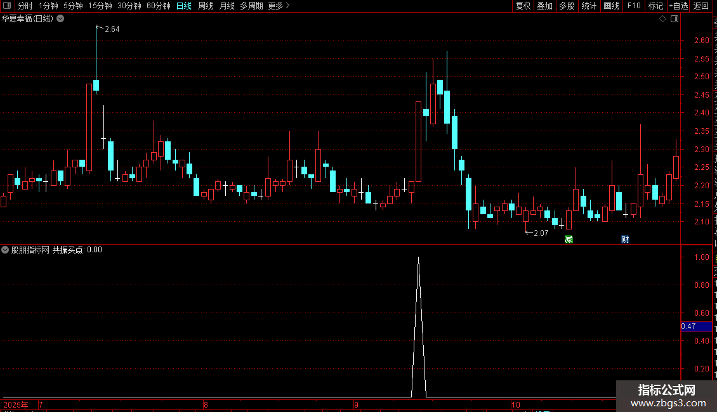Click the 2.64 high price label
This screenshot has width=717, height=412.
pyautogui.click(x=112, y=29)
